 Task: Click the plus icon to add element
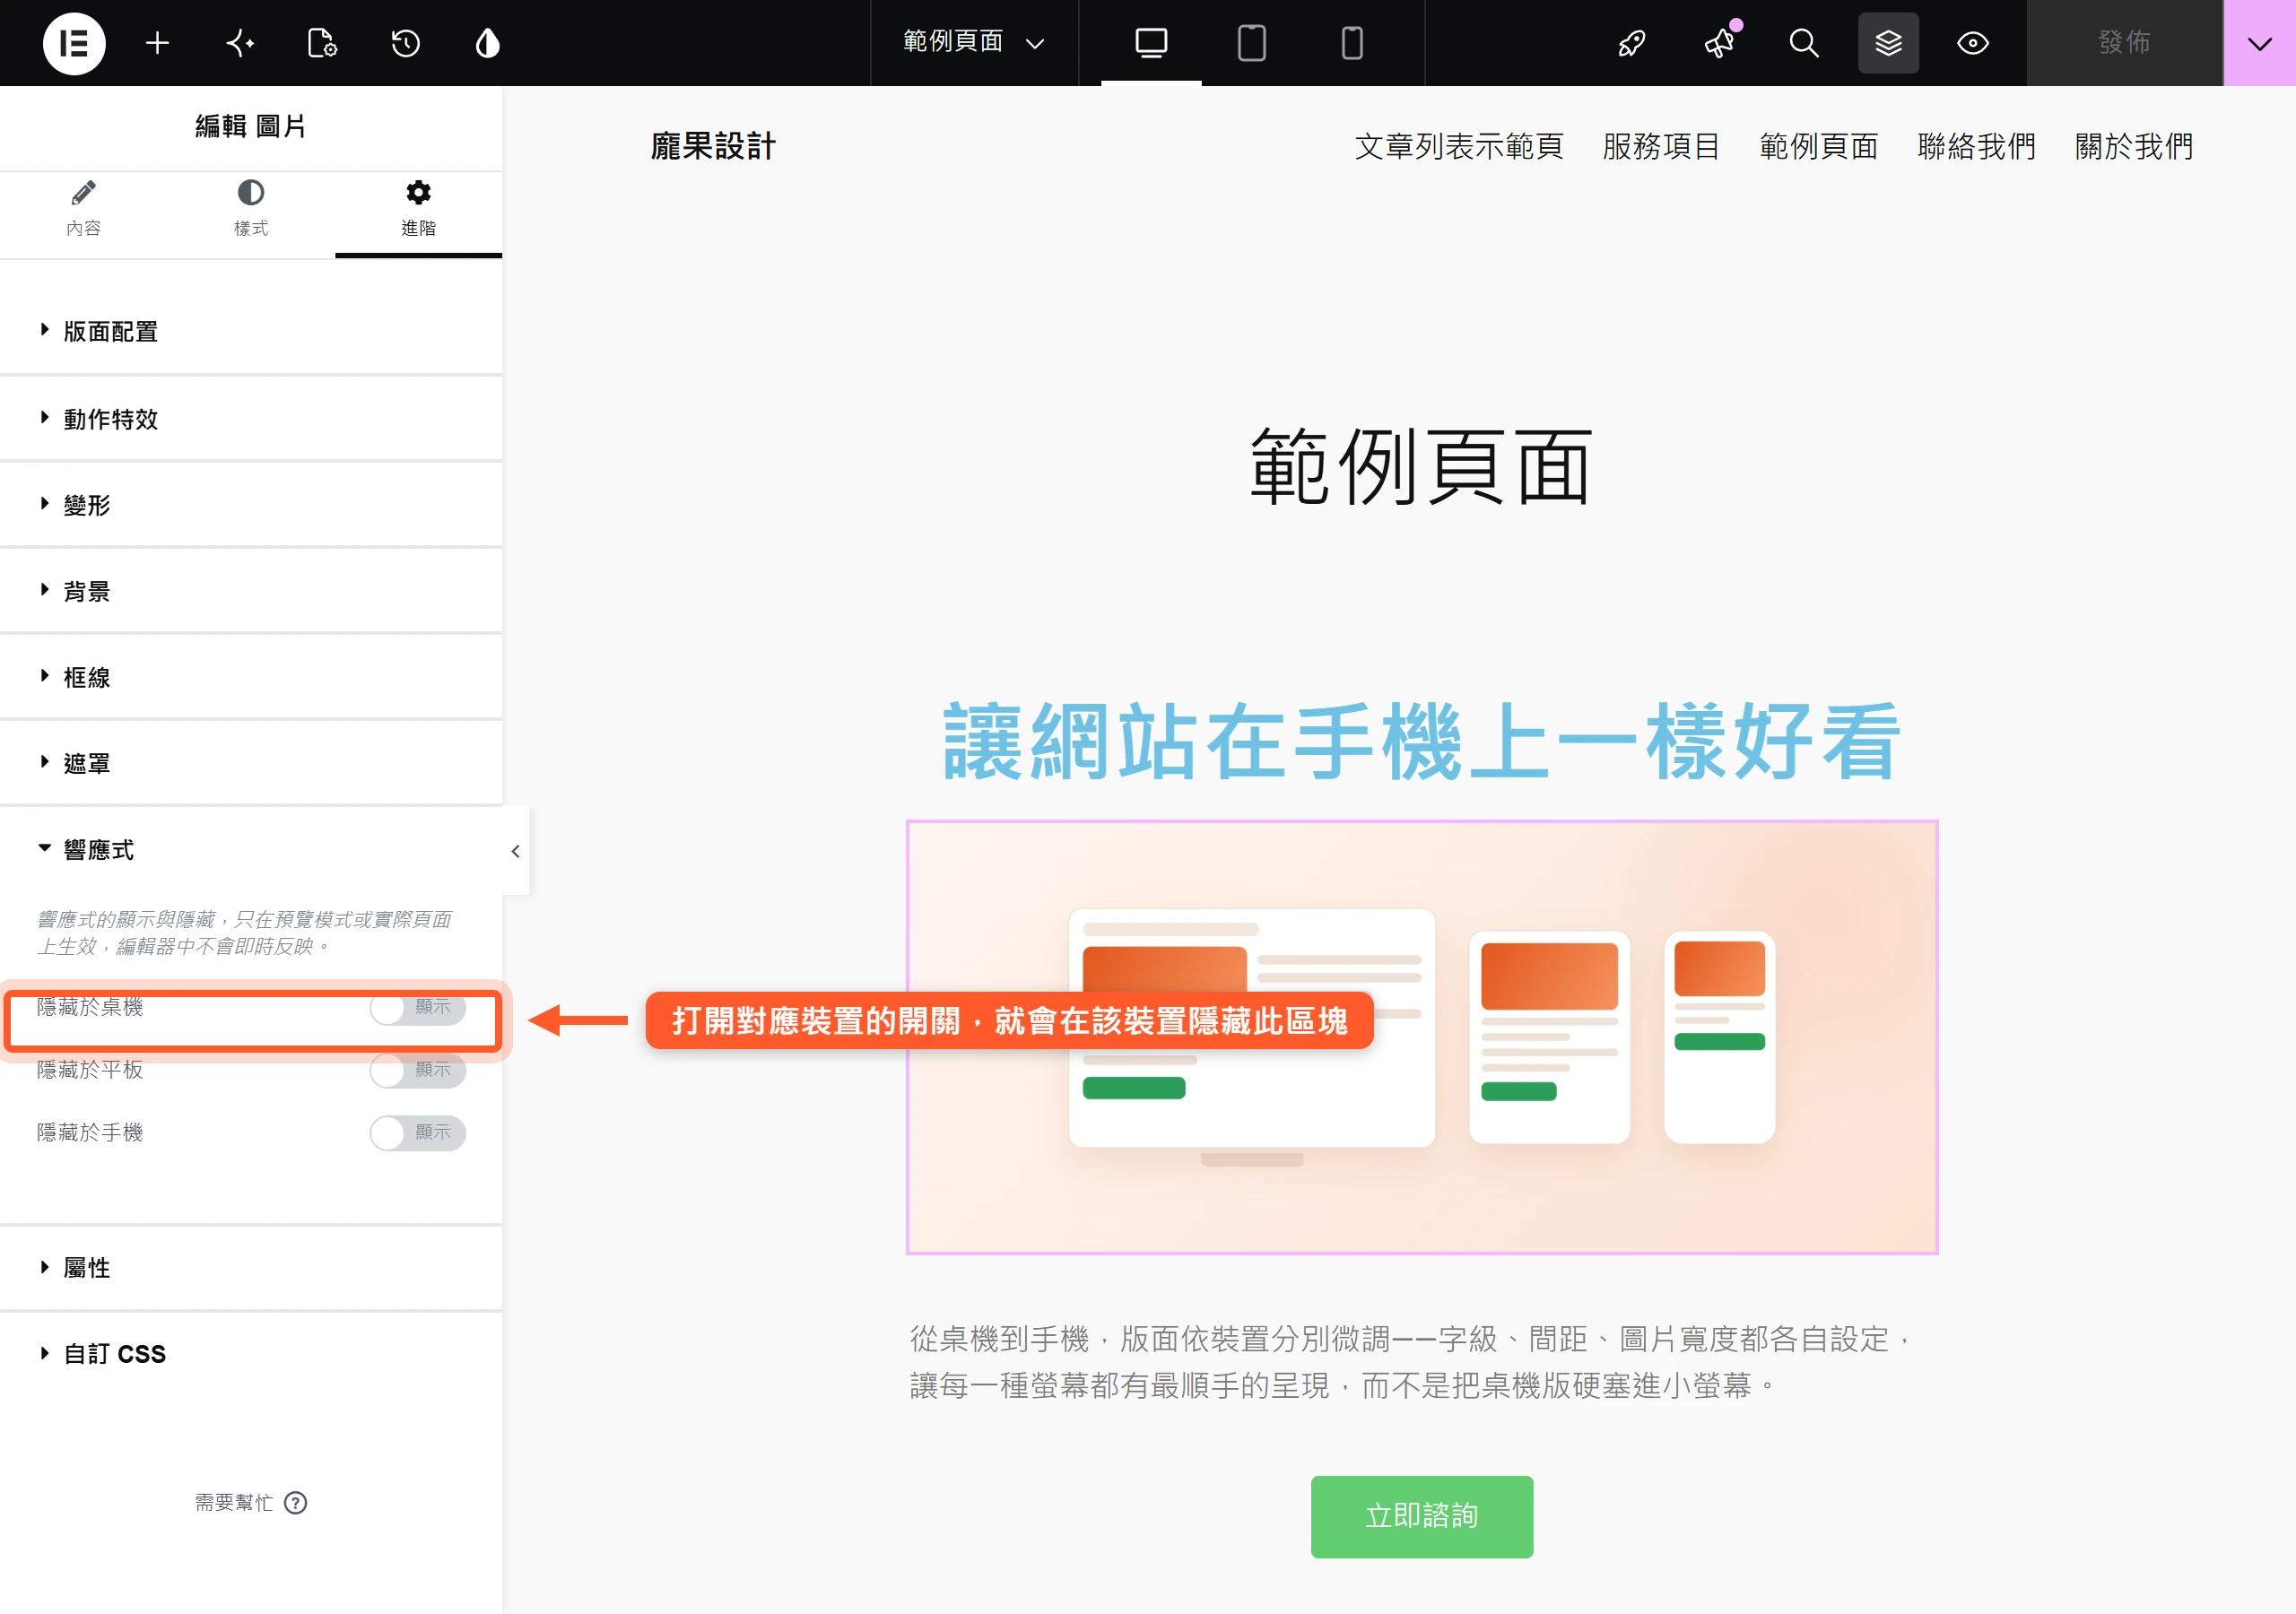[157, 43]
